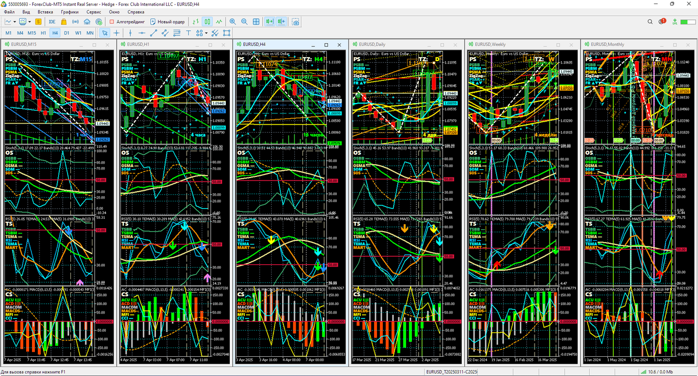Select the vertical line tool
Screen dimensions: 698x376
coord(130,33)
